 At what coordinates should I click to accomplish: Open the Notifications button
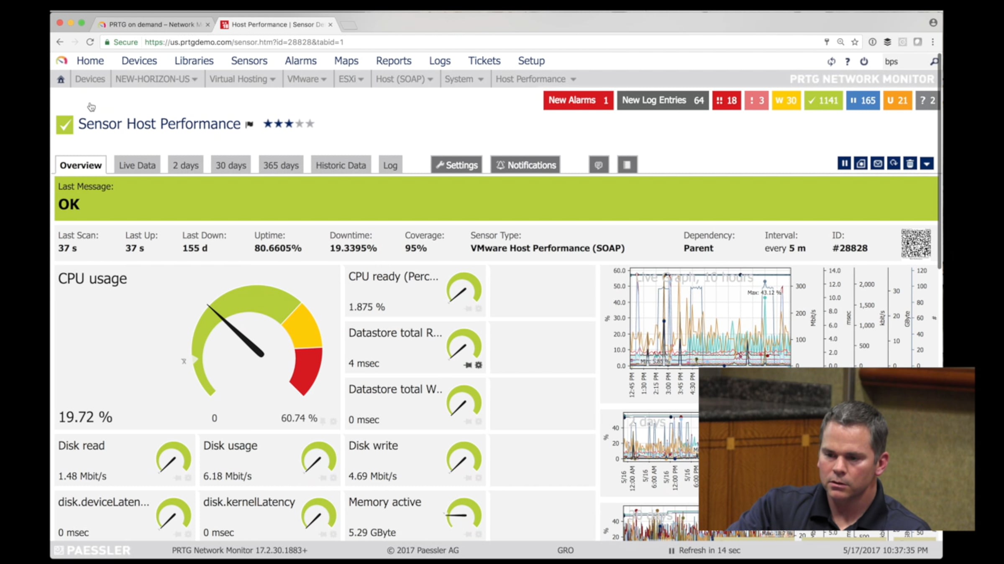point(526,165)
